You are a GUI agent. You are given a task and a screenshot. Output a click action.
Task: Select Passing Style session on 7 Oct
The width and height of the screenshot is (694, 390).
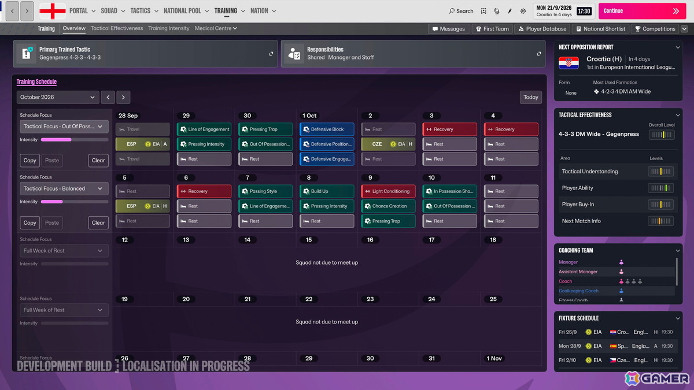[265, 191]
